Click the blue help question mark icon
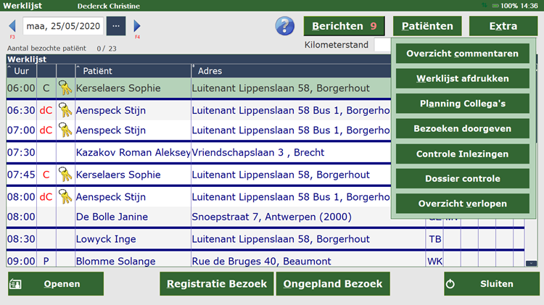The height and width of the screenshot is (305, 544). coord(284,26)
